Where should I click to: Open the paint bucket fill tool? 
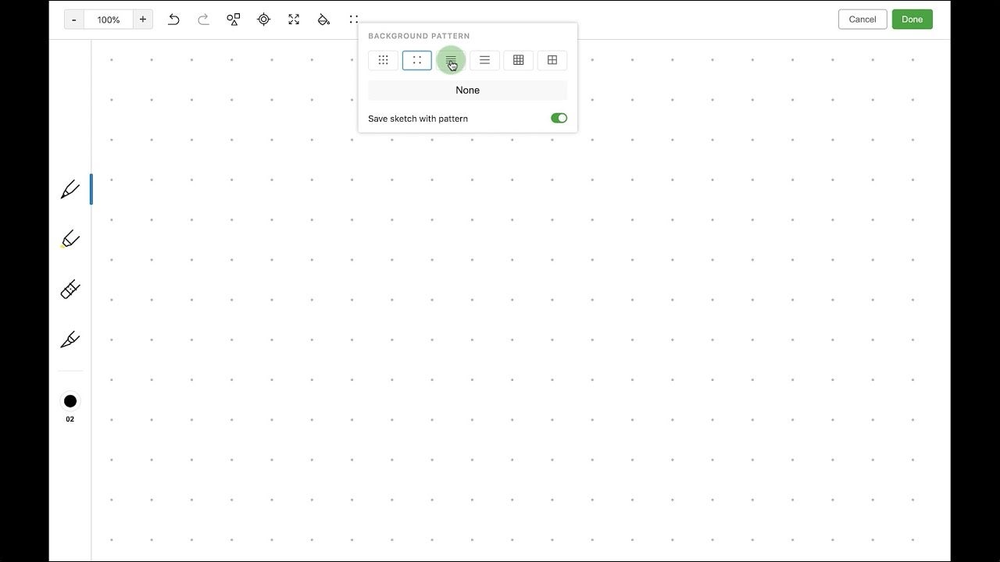(323, 20)
